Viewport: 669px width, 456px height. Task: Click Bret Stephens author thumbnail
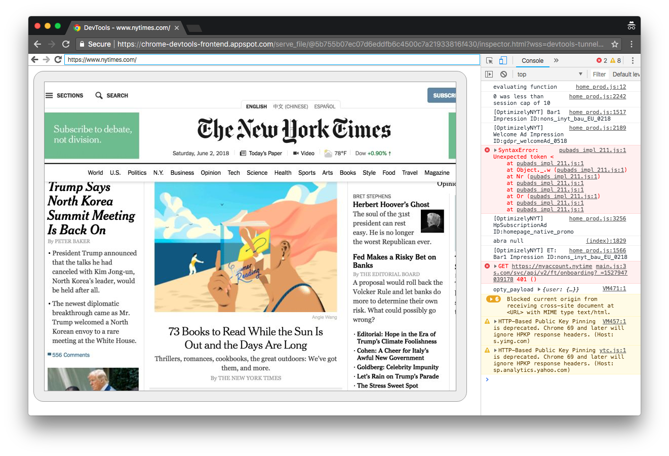[x=432, y=221]
